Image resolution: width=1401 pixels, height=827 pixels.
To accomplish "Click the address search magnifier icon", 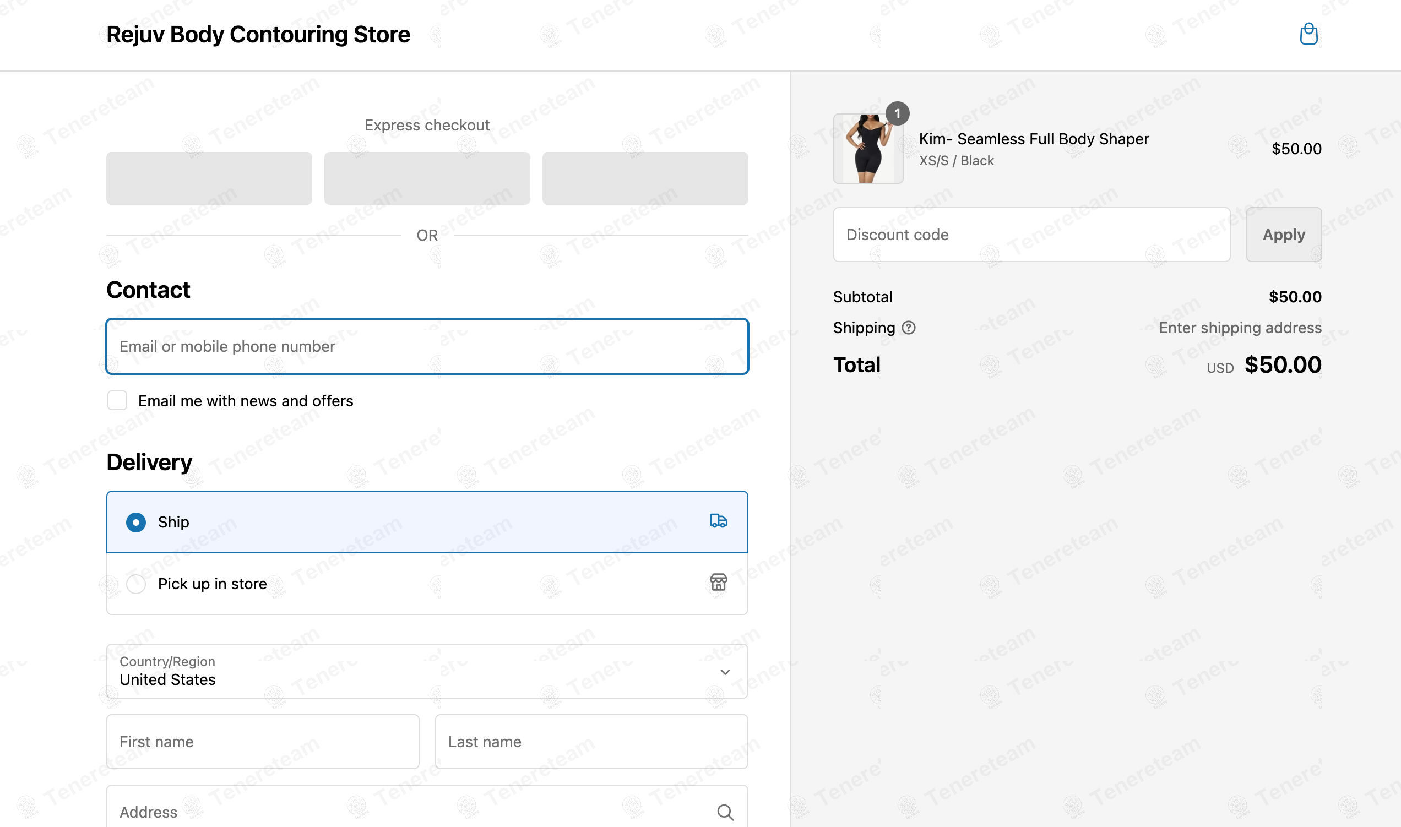I will point(725,812).
